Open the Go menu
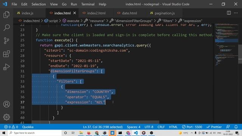Viewport: 242px width, 136px height. pos(64,4)
